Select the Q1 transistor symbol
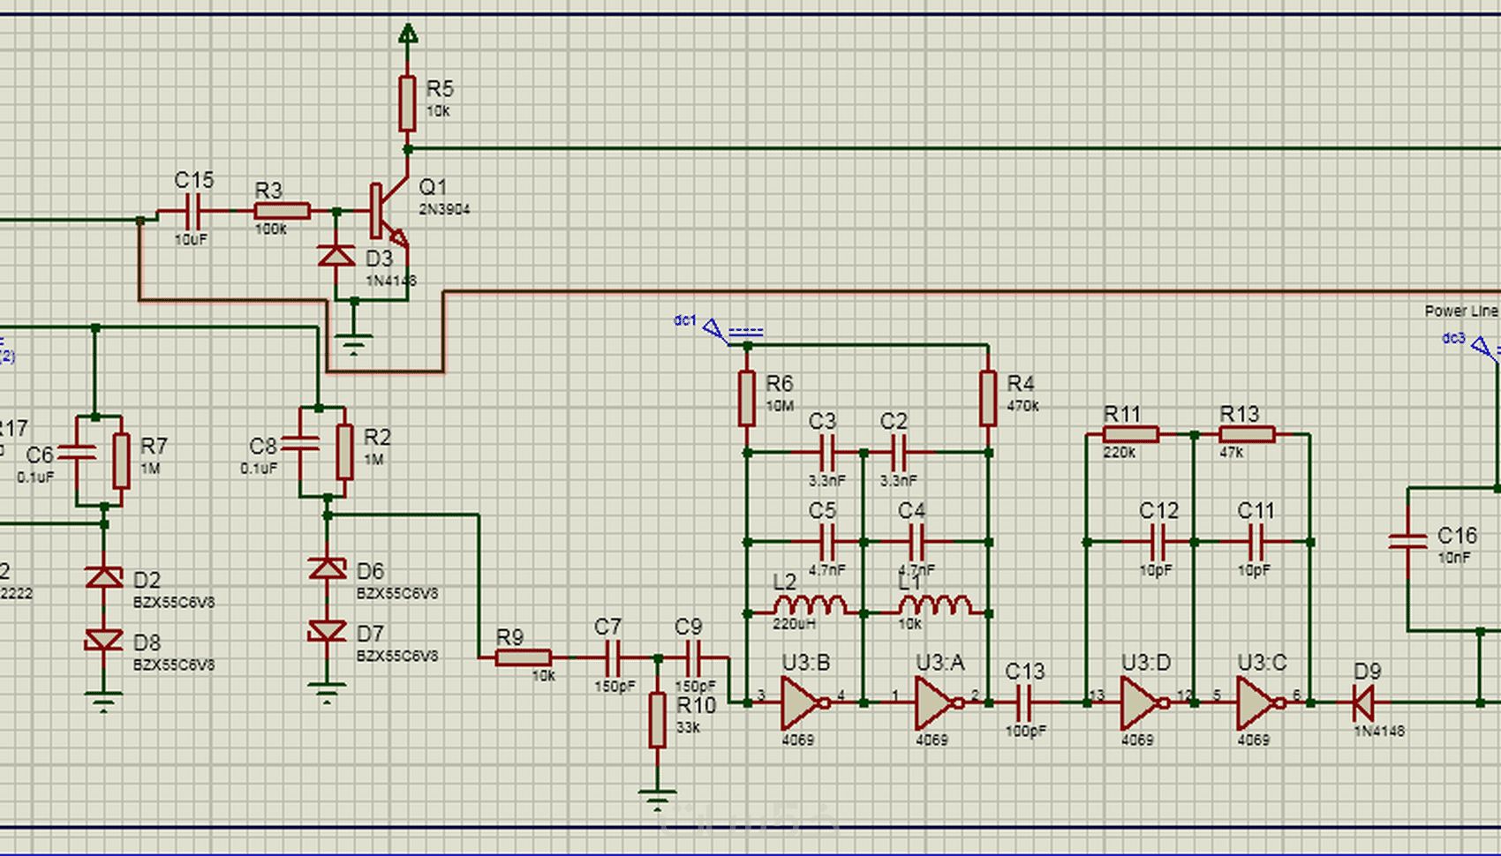 pos(388,212)
